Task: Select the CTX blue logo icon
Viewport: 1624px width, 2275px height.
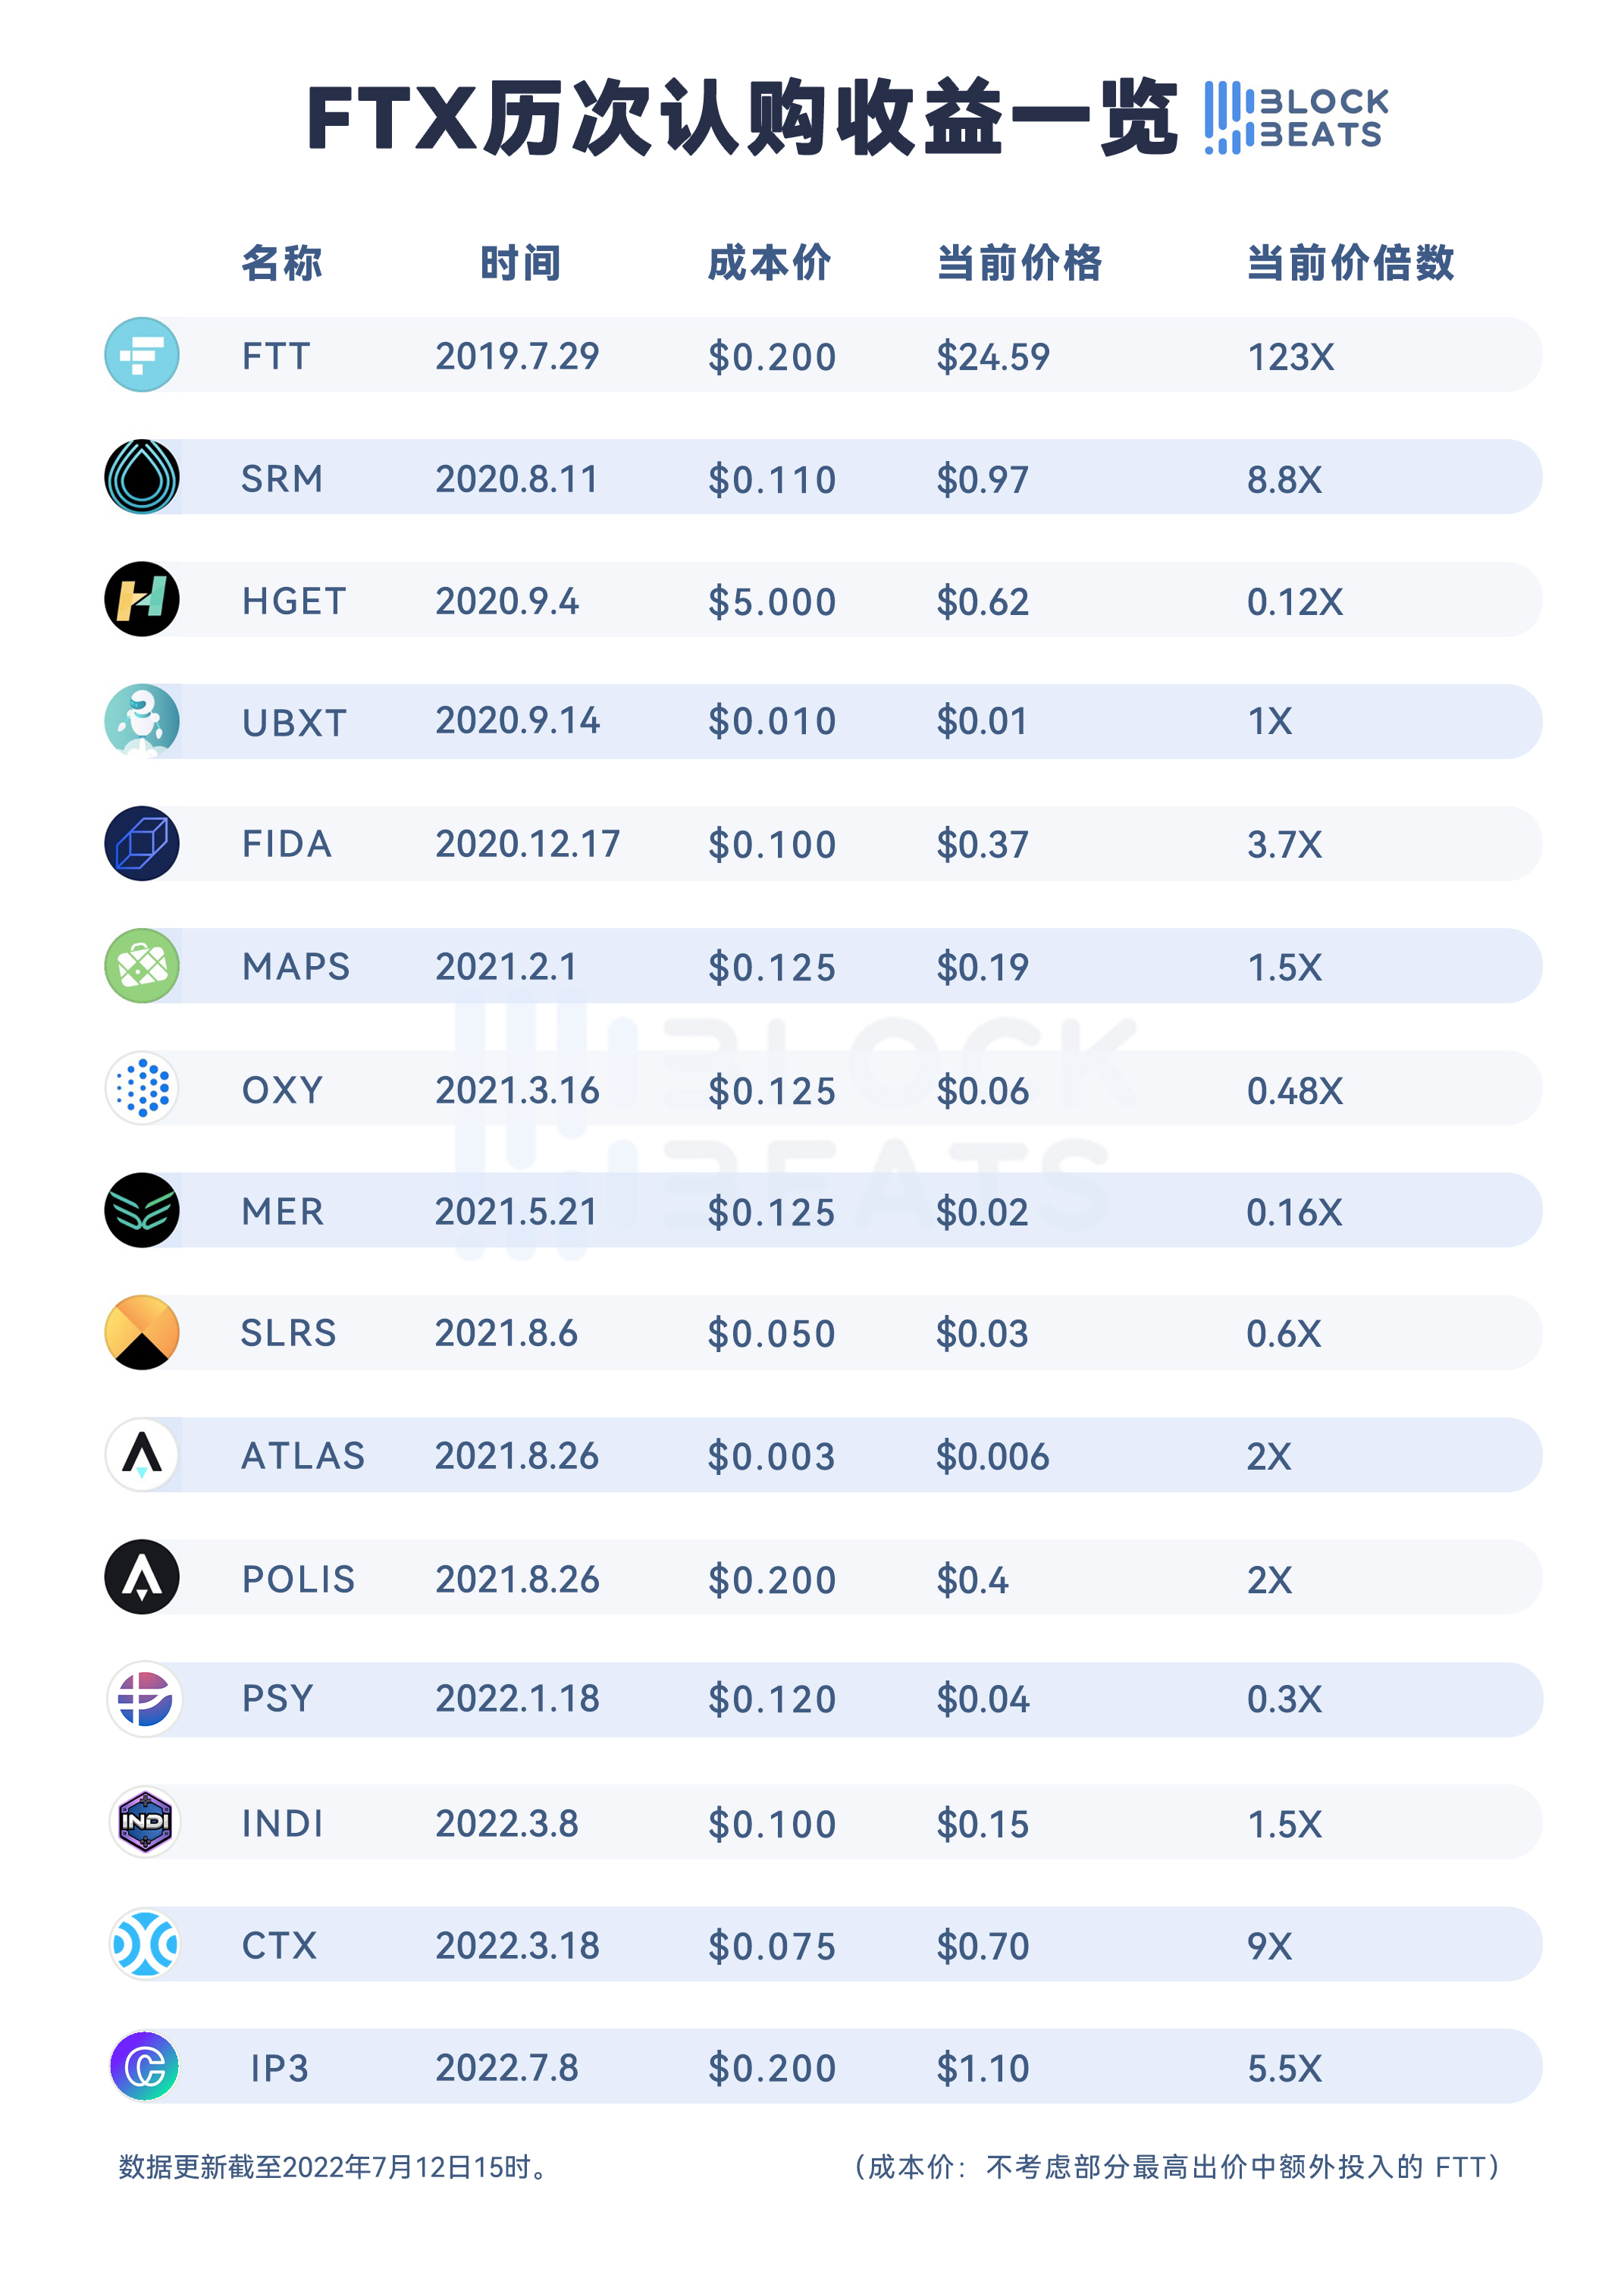Action: pyautogui.click(x=145, y=1944)
